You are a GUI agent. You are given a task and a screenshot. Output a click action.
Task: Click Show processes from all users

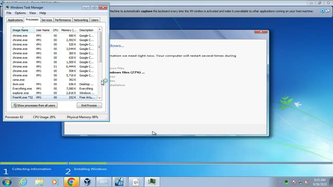pyautogui.click(x=34, y=105)
